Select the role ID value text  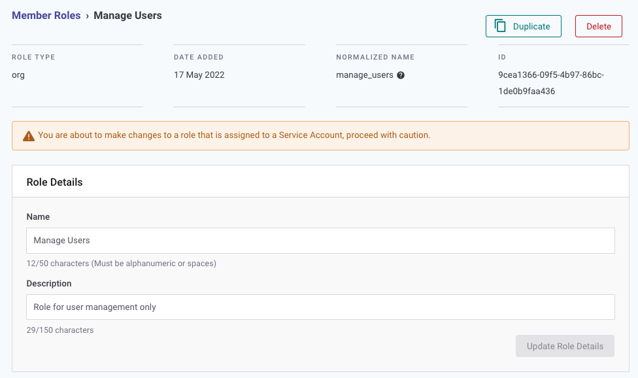tap(551, 83)
